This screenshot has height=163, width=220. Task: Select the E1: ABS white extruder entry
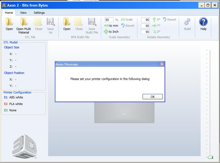(14, 97)
